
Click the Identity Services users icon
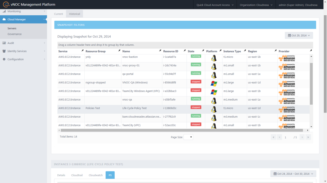(x=4, y=51)
